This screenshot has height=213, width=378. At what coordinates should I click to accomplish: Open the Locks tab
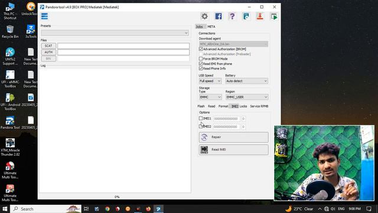(243, 106)
